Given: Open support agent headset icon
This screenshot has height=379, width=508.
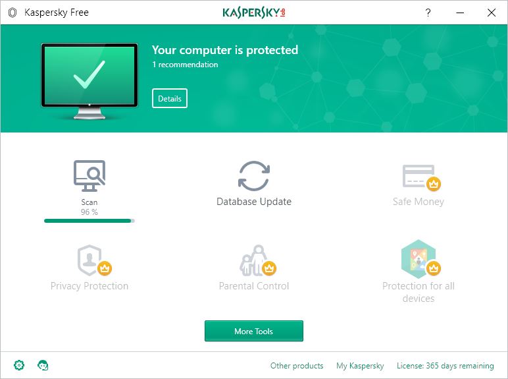Looking at the screenshot, I should pos(43,365).
